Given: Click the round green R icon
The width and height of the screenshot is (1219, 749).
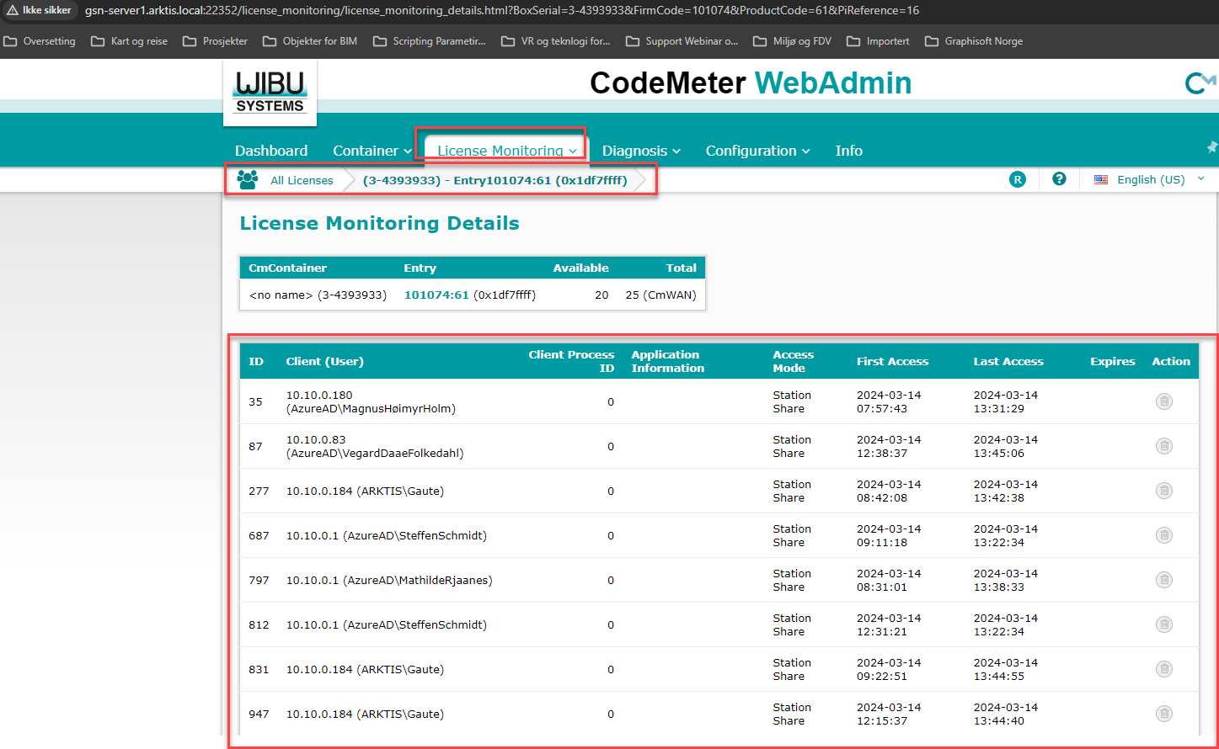Looking at the screenshot, I should (1018, 179).
